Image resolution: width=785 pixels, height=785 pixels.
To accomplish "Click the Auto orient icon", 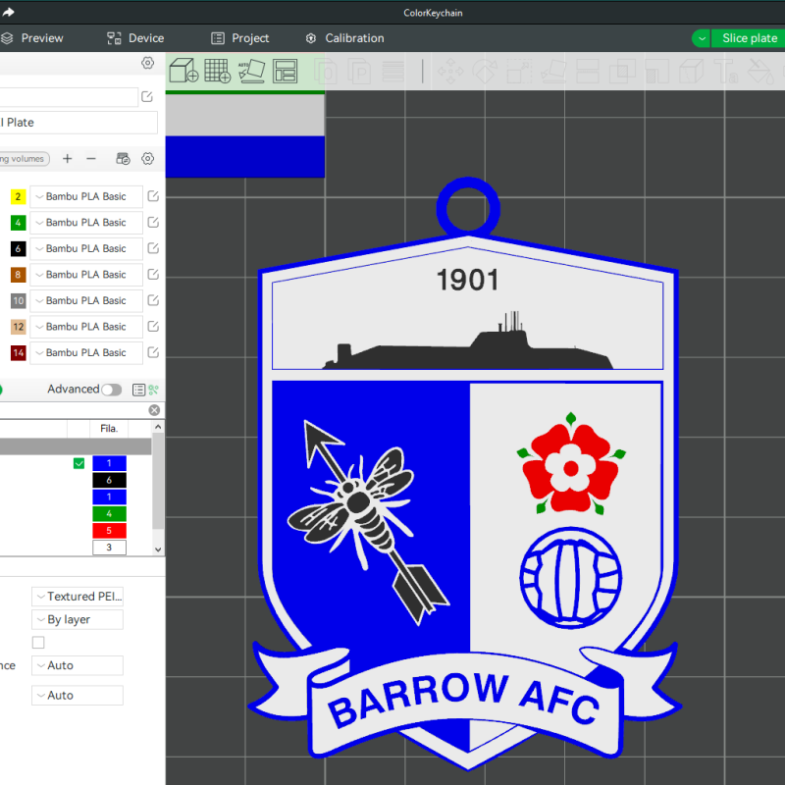I will [251, 71].
